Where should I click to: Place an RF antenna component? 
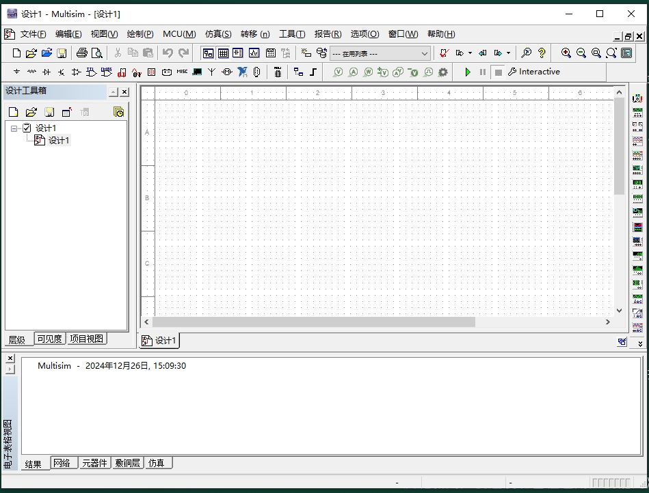212,72
